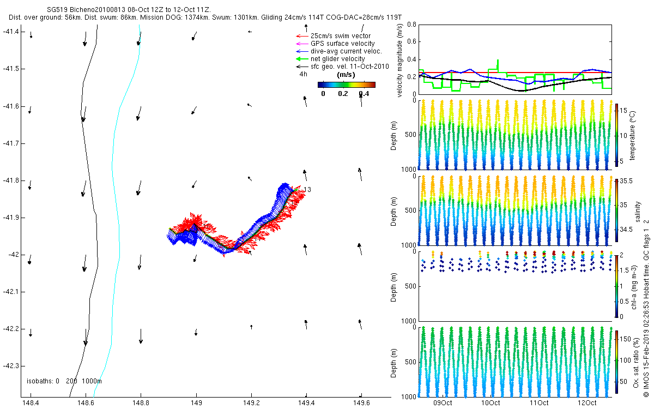The width and height of the screenshot is (654, 409).
Task: Click the '(m/s)' label above the map color bar
Action: (347, 75)
